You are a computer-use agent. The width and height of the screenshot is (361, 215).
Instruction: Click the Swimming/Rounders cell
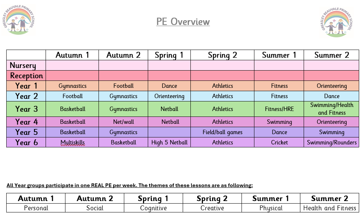click(332, 143)
